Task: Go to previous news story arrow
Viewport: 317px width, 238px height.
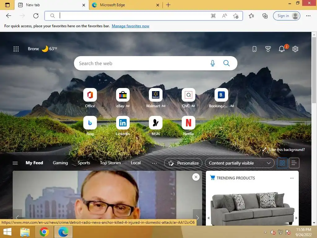Action: tap(17, 218)
